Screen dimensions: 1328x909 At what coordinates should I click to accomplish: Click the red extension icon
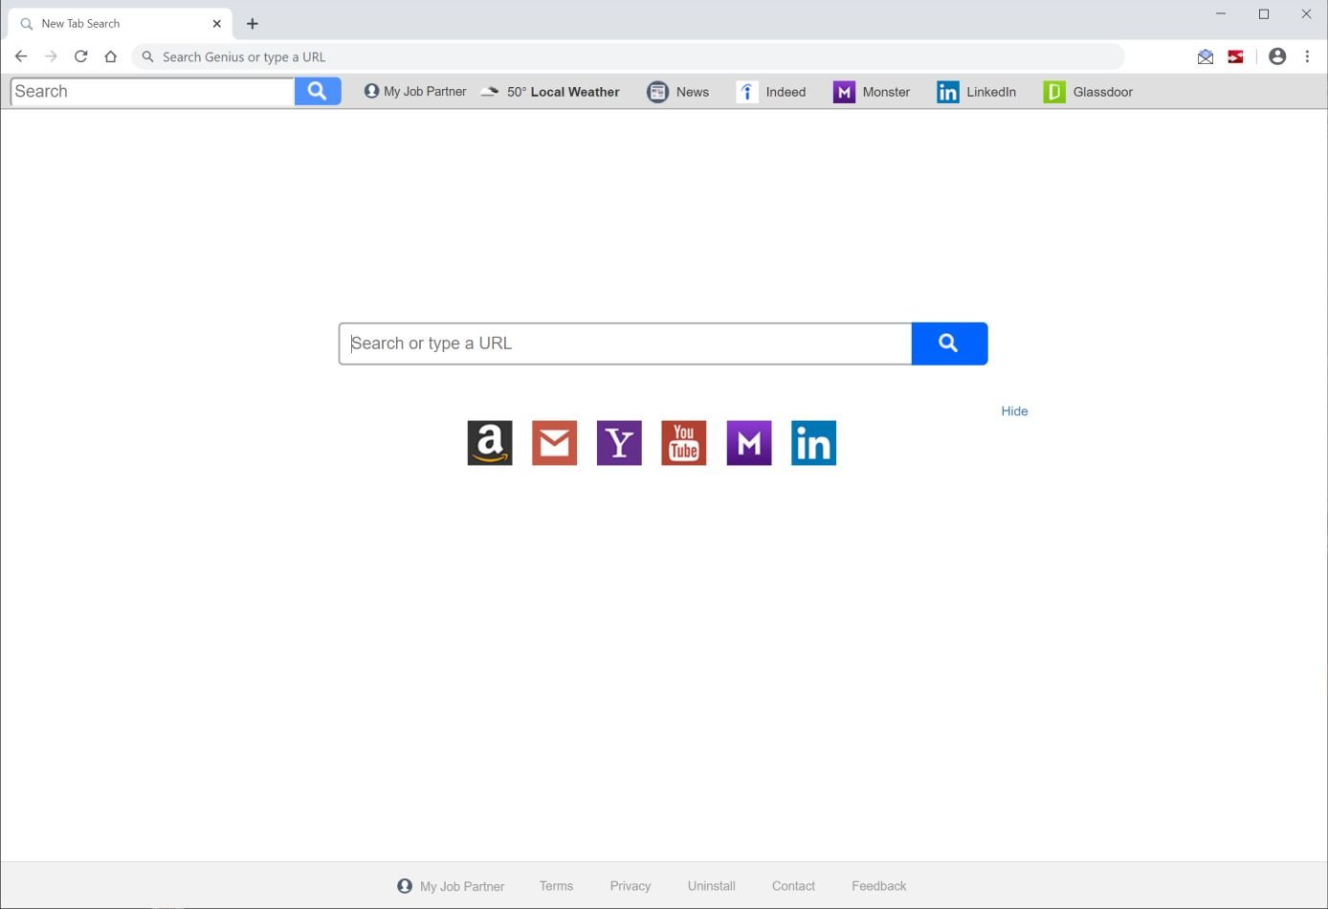point(1236,56)
